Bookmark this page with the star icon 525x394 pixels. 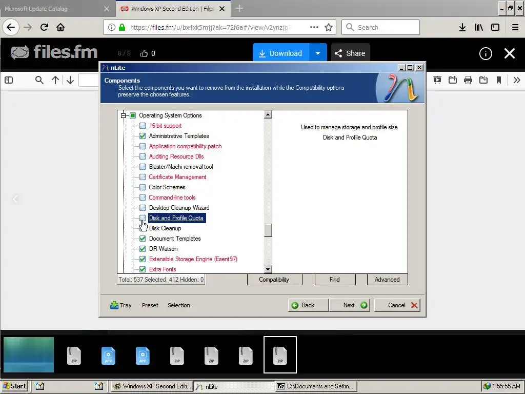(x=329, y=27)
